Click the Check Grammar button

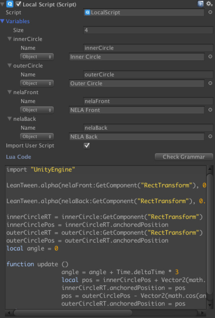pos(184,157)
